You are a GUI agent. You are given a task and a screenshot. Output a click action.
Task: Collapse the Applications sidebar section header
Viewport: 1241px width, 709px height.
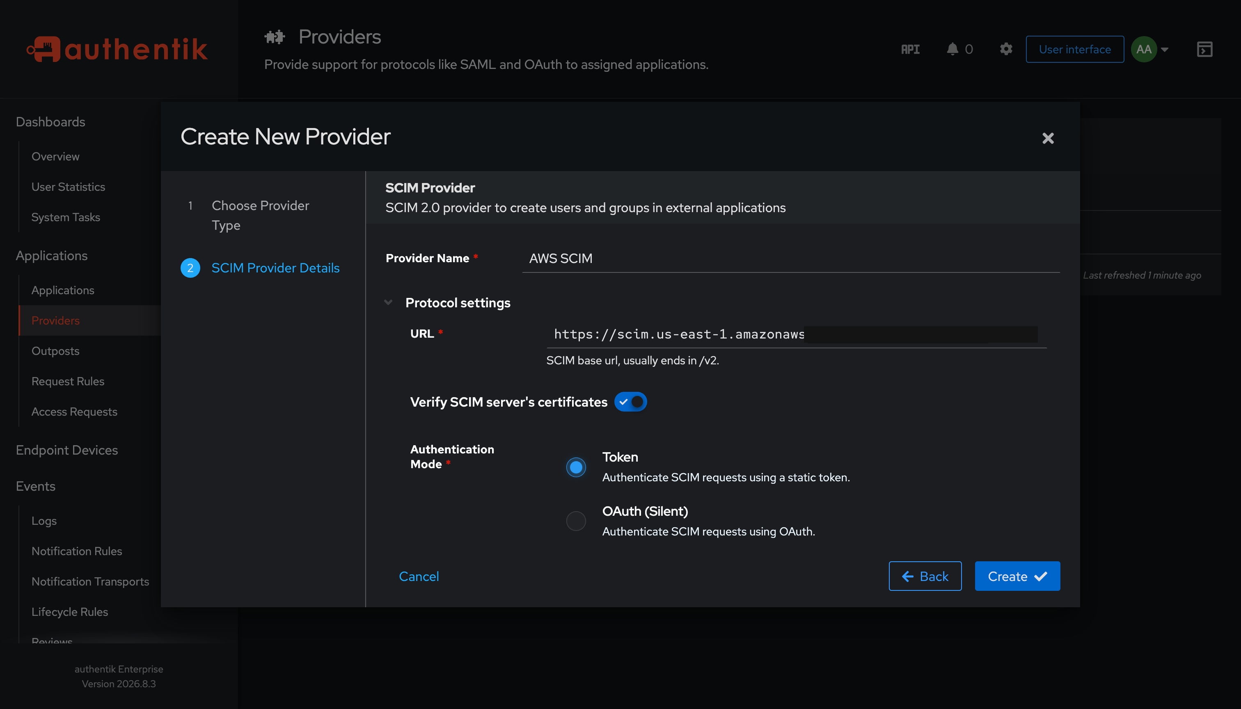click(x=52, y=256)
